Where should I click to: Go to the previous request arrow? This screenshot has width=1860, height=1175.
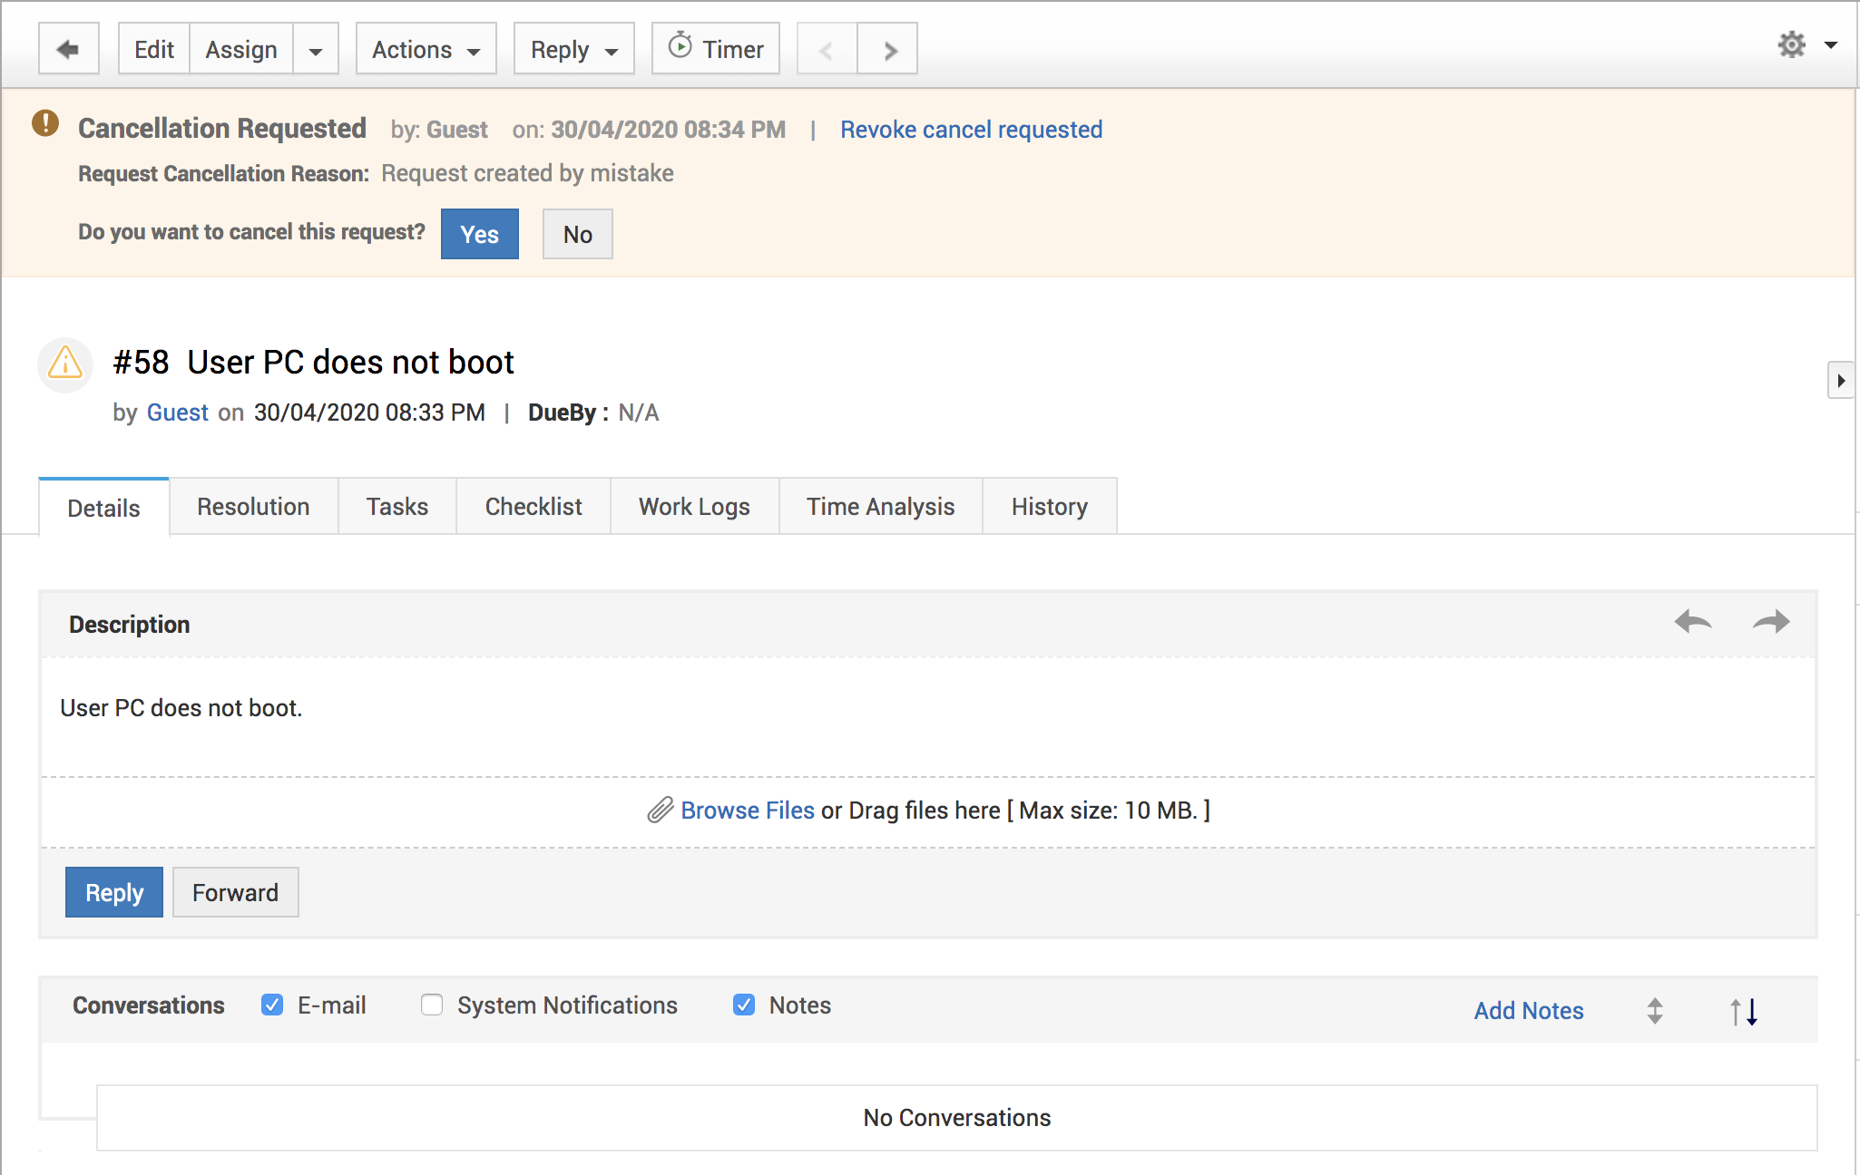[827, 49]
